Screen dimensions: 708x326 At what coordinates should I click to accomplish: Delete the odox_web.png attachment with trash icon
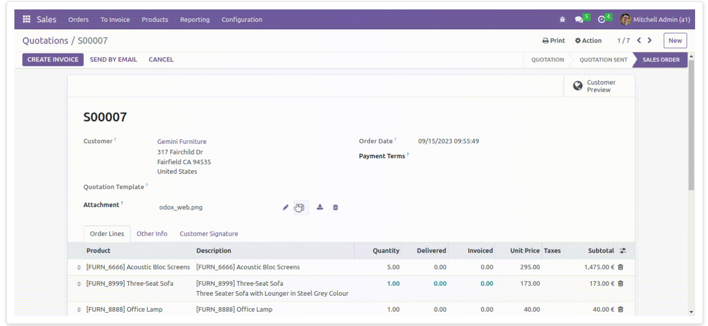pos(335,207)
